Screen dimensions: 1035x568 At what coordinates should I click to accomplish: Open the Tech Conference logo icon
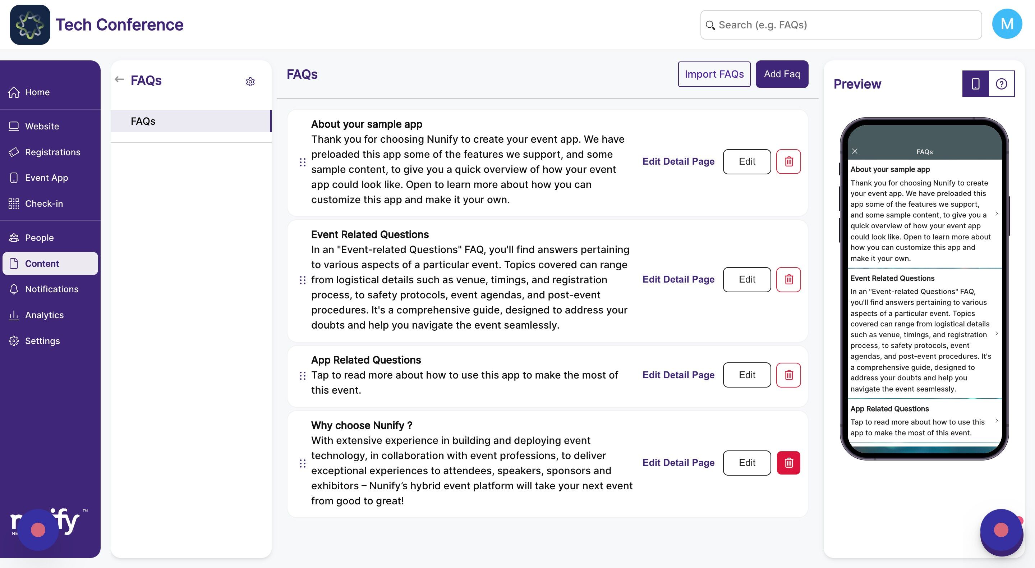[x=30, y=25]
